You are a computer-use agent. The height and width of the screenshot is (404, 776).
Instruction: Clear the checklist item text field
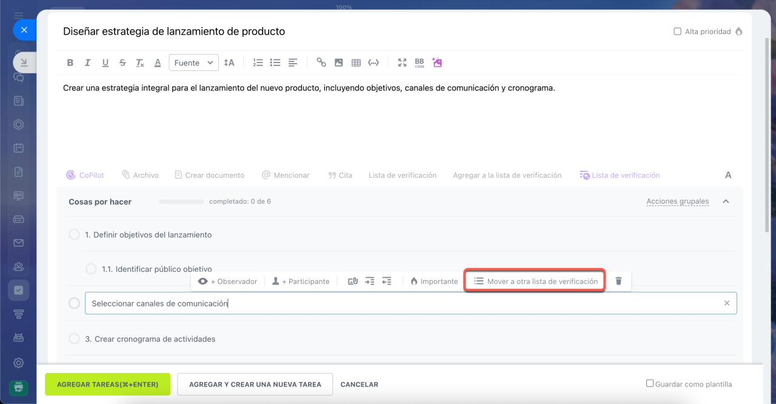click(727, 303)
